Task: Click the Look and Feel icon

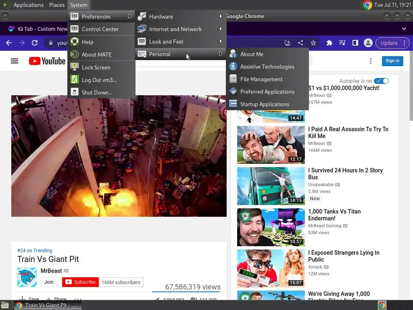Action: pyautogui.click(x=142, y=42)
